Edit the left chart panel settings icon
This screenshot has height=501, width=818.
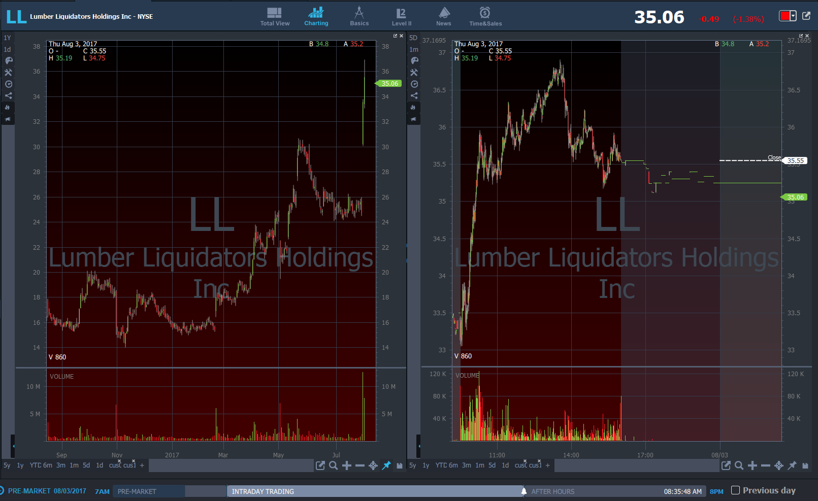395,36
